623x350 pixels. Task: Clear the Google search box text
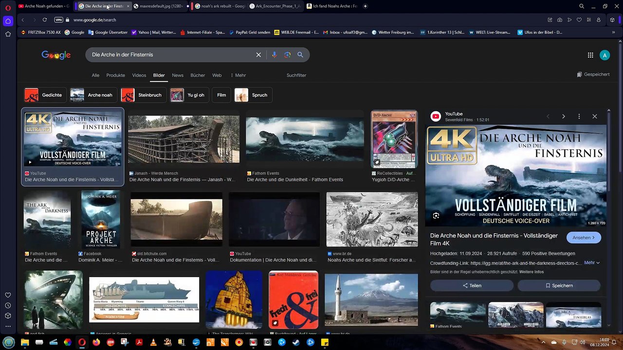pyautogui.click(x=258, y=55)
